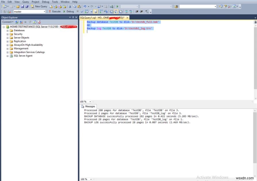This screenshot has height=181, width=257.
Task: Click the Comment out selected lines icon
Action: coord(126,12)
